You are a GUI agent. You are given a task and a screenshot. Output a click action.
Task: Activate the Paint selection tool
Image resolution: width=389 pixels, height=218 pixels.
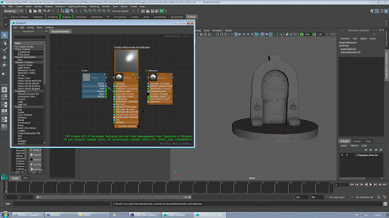click(x=4, y=50)
